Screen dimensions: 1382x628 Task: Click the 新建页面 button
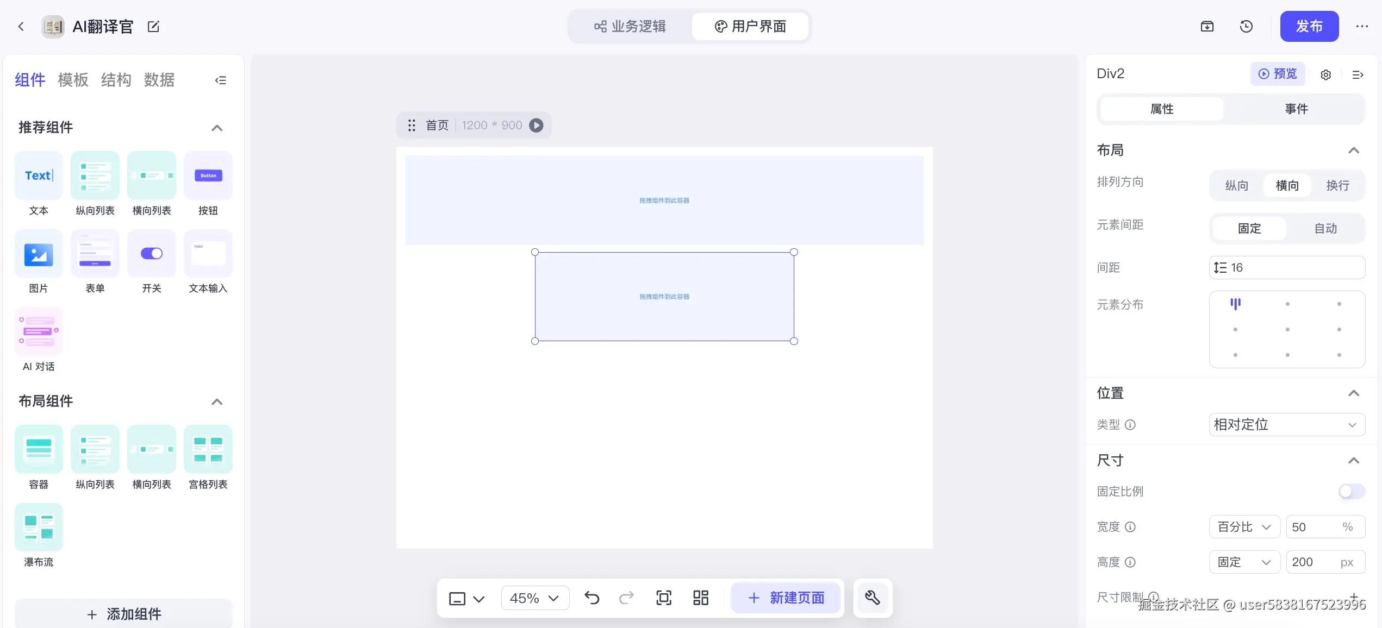click(x=786, y=598)
